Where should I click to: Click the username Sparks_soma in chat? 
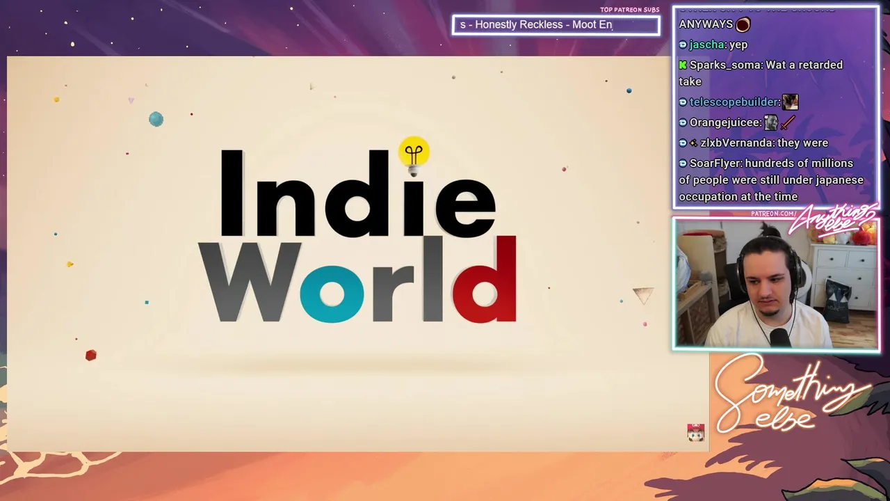click(726, 65)
